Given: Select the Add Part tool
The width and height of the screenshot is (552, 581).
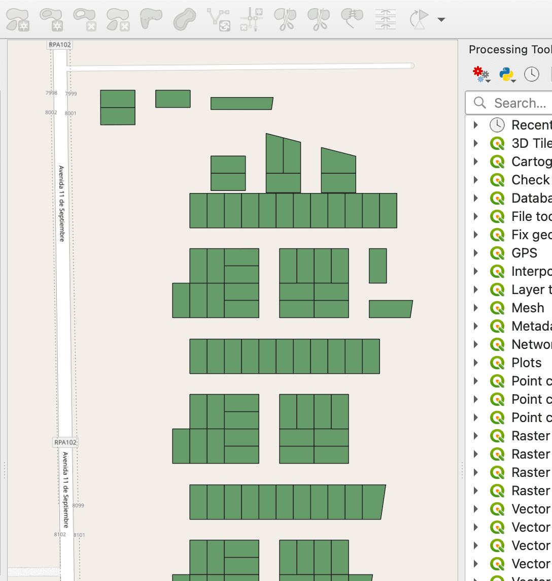Looking at the screenshot, I should [18, 19].
